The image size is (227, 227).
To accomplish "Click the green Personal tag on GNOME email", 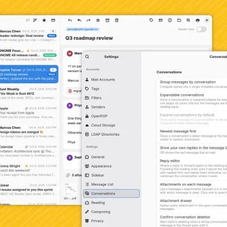I will (50, 55).
